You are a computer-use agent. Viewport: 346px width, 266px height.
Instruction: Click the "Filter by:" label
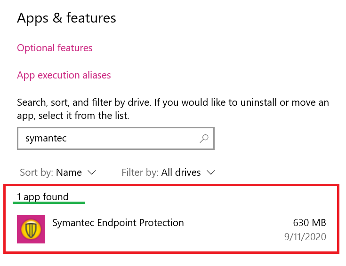140,172
